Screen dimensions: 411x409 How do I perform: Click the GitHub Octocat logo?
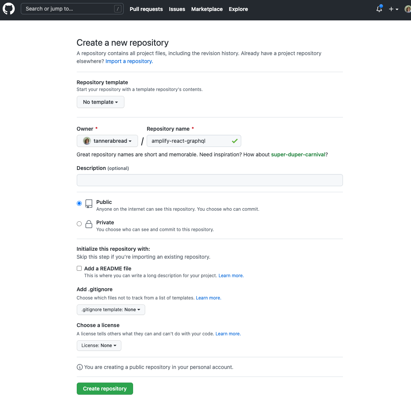coord(9,9)
